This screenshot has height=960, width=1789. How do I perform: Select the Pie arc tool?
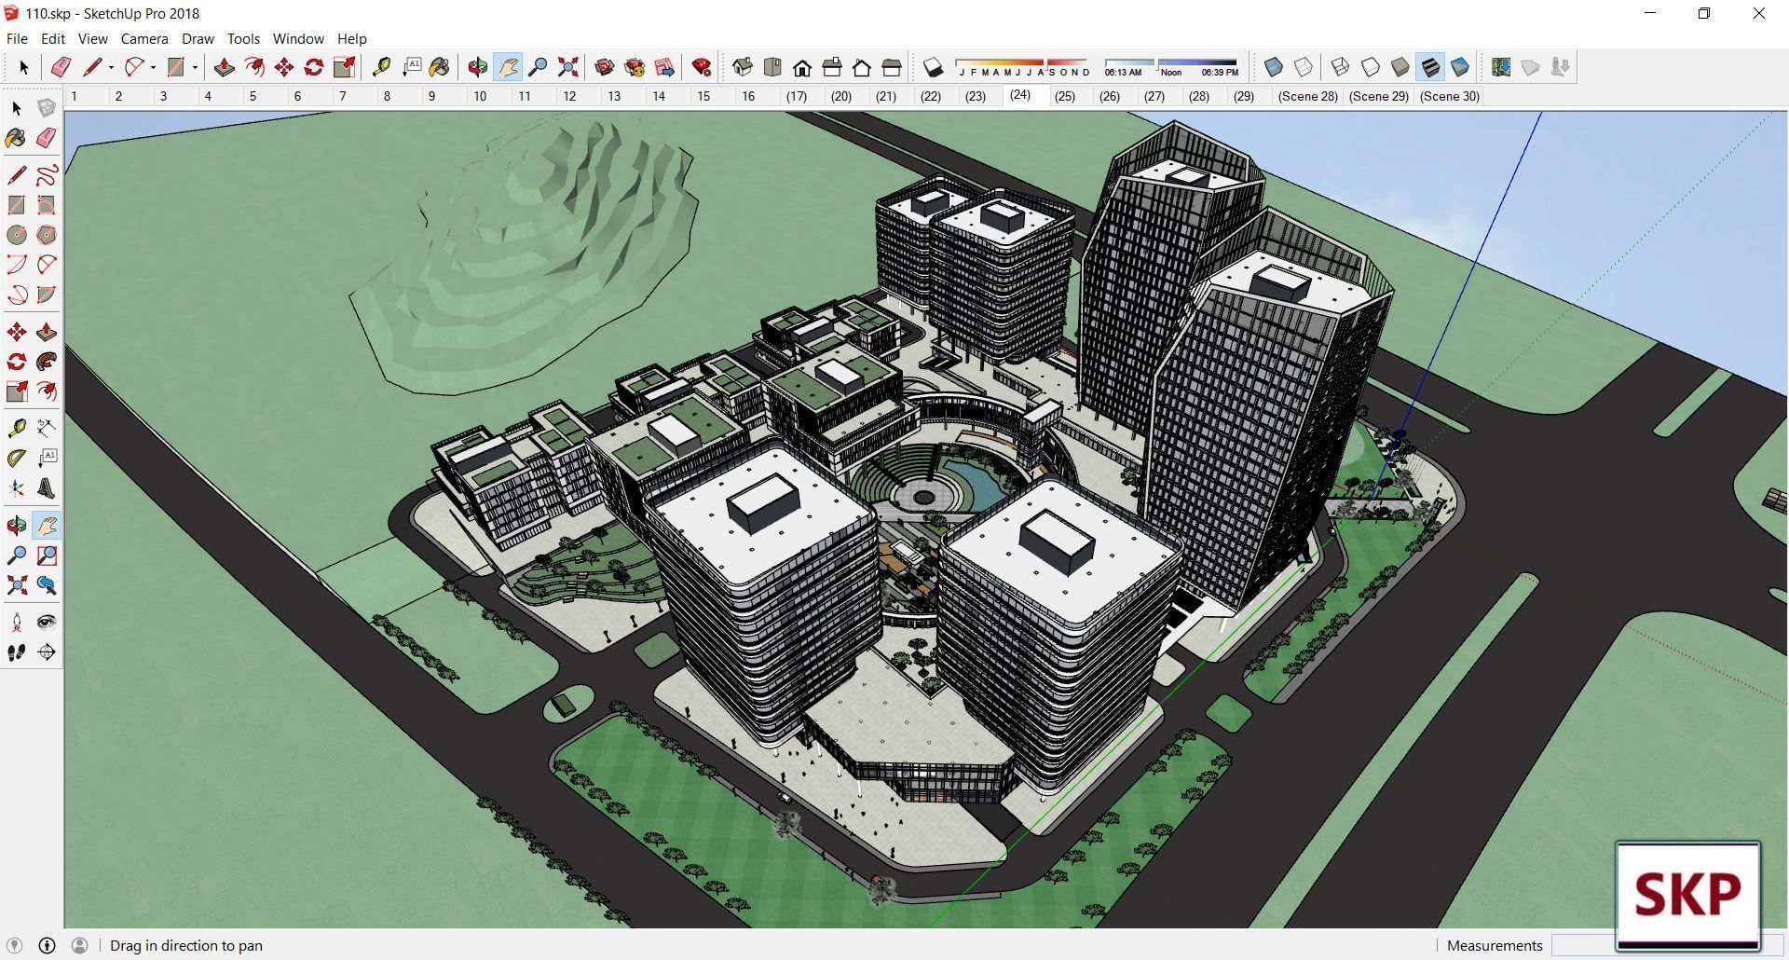tap(47, 295)
